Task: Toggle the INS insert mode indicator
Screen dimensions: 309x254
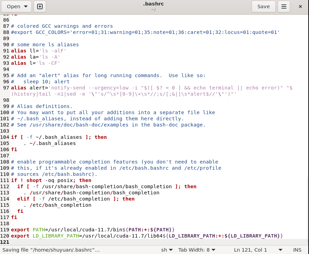Action: click(x=297, y=250)
